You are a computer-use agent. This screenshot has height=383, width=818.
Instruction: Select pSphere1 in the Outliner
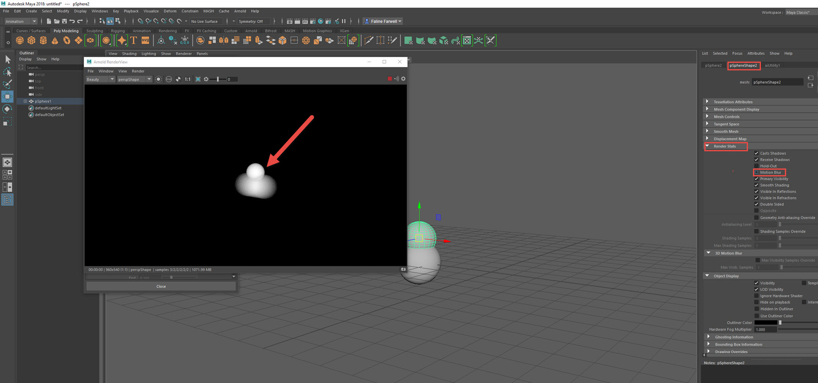(x=42, y=101)
